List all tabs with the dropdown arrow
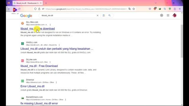Viewport: 189px width, 106px height. (x=156, y=3)
